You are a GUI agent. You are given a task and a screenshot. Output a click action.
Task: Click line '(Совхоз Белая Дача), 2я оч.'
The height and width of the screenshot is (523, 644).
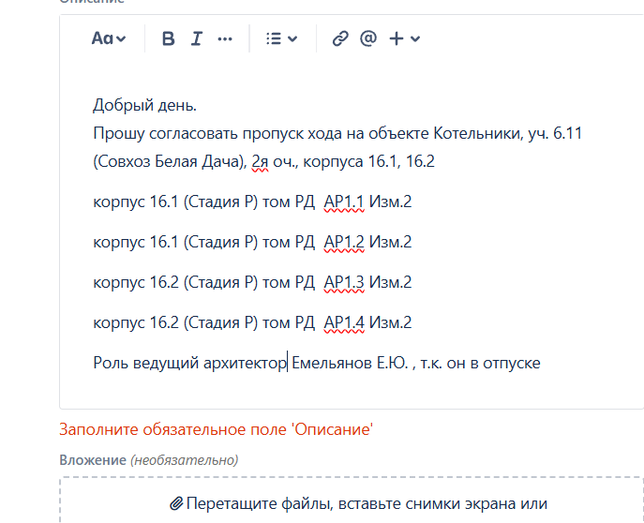tap(263, 161)
